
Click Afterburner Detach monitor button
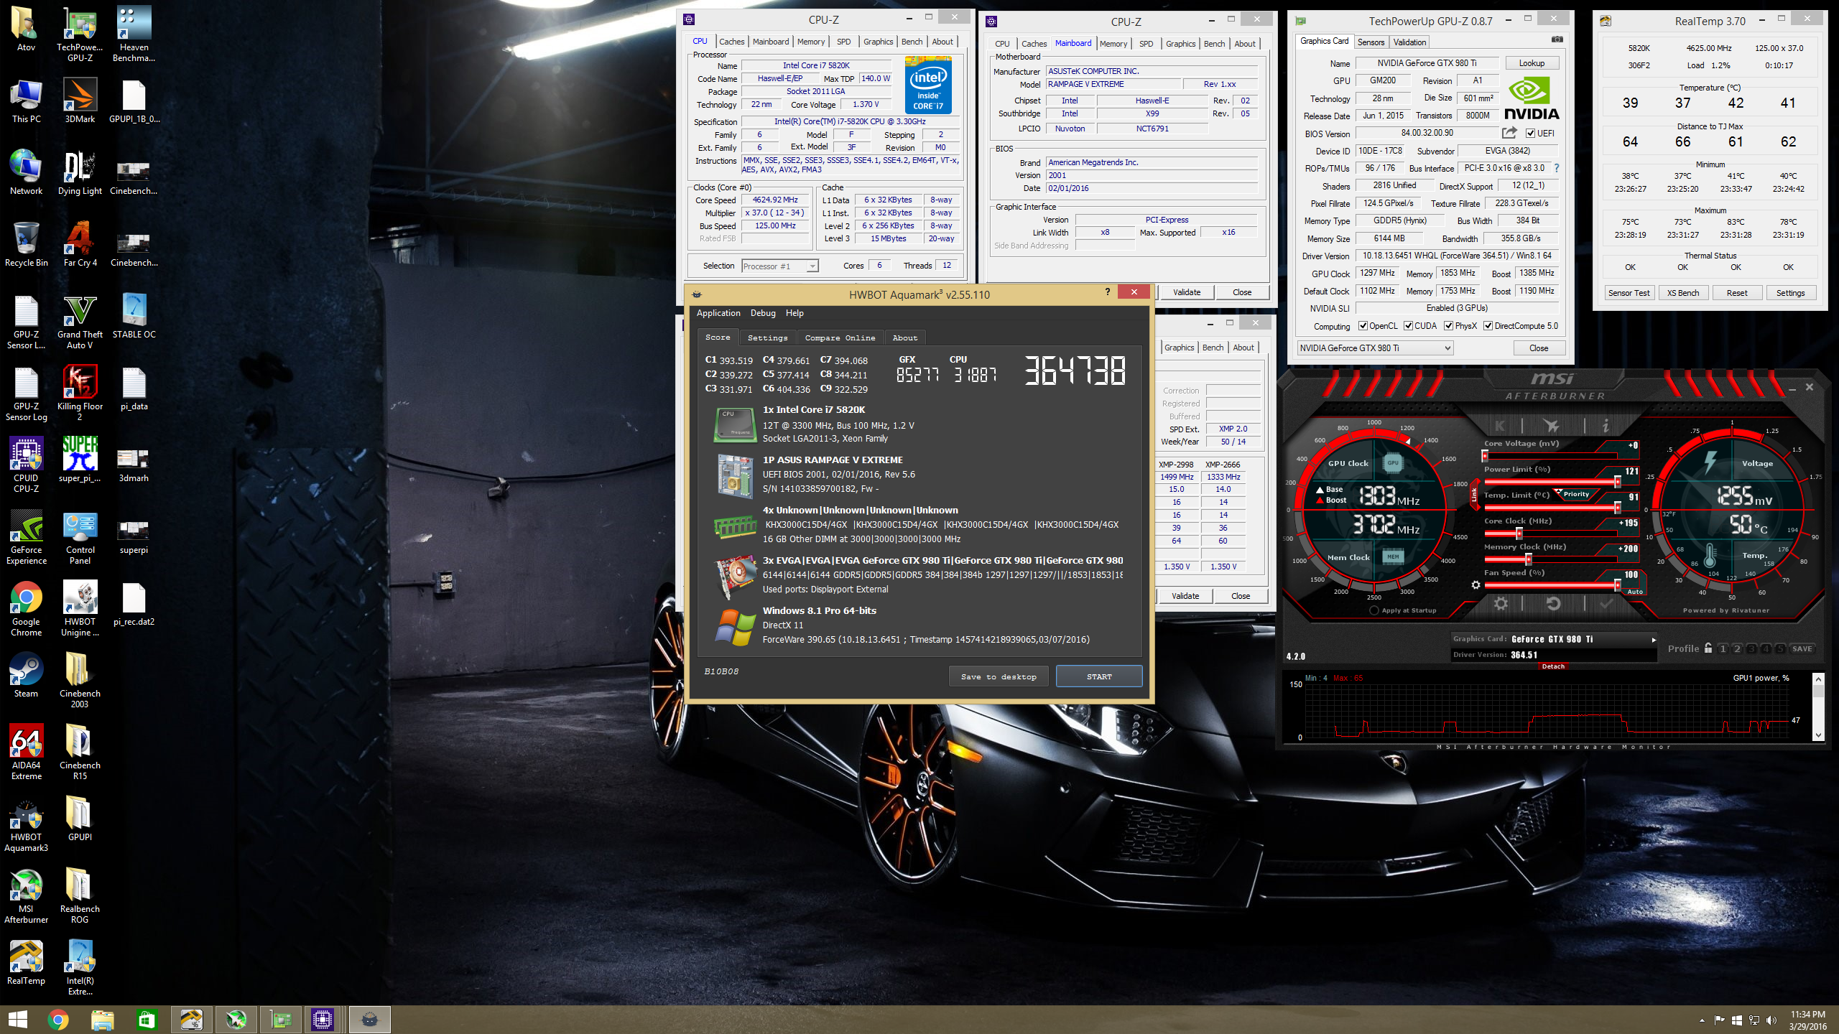1552,666
